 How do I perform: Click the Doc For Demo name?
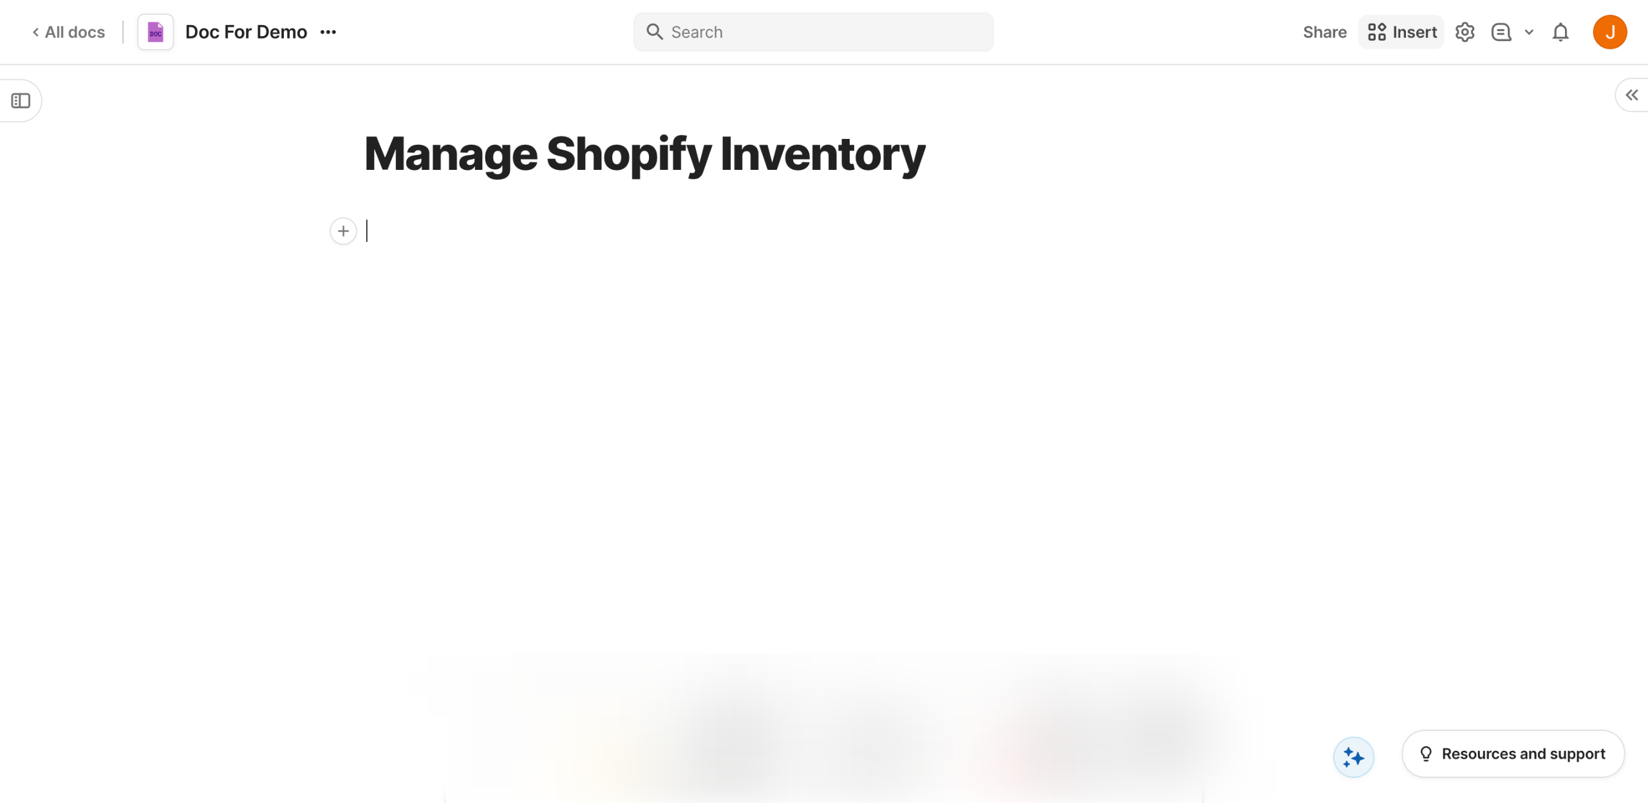(246, 32)
